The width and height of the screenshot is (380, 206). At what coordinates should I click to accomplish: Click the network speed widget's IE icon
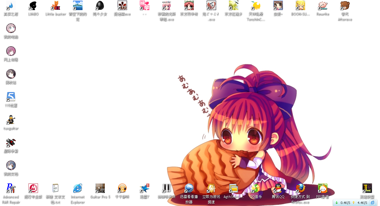coord(373,203)
